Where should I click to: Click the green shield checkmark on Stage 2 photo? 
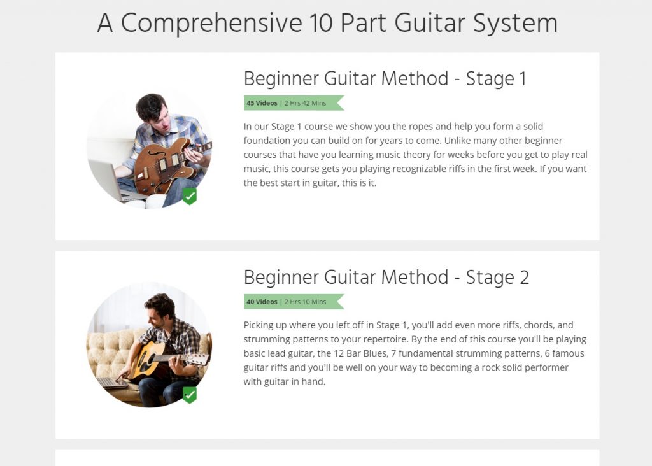coord(190,395)
